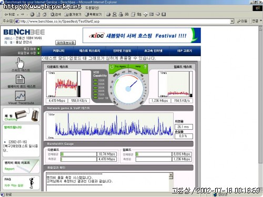Select the 1,236 Mbps upload value
263x197 pixels.
click(x=160, y=101)
